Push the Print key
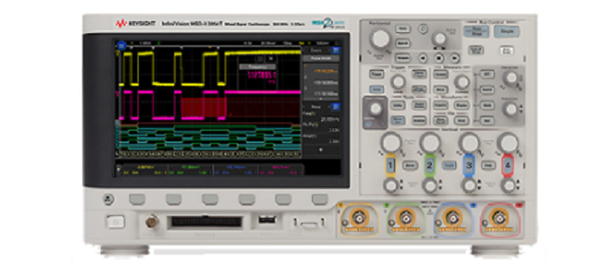The width and height of the screenshot is (610, 272). coord(461,121)
